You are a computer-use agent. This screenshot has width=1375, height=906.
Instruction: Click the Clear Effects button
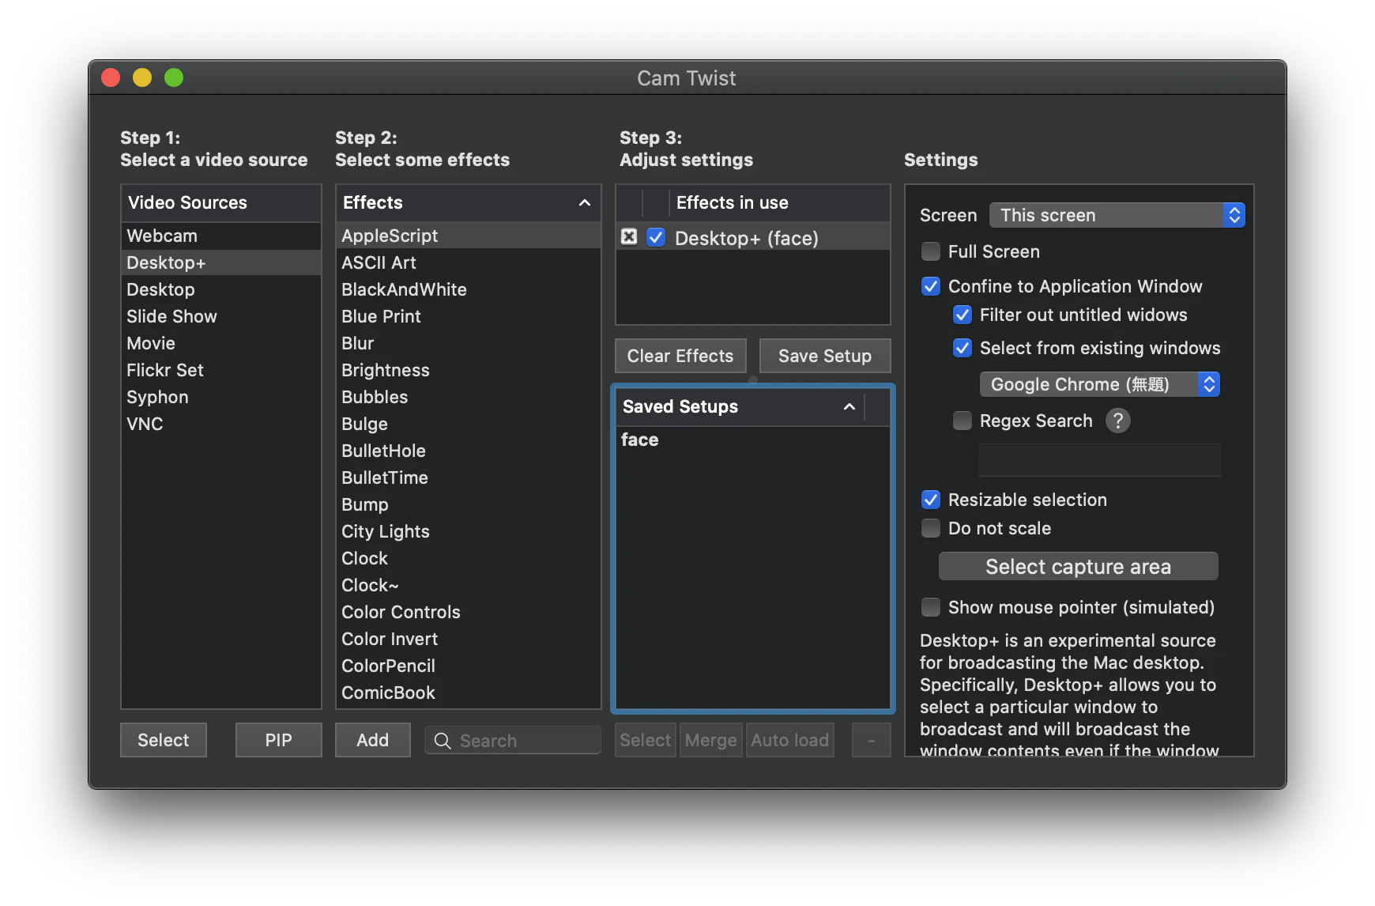[680, 356]
